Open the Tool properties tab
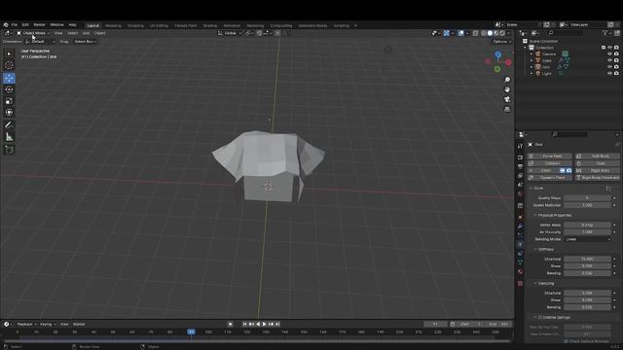This screenshot has width=623, height=350. pos(520,146)
